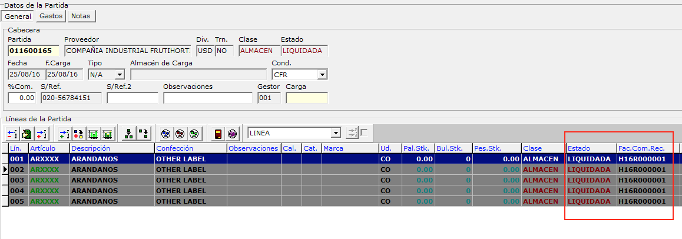
Task: Expand the Cond. dropdown showing CFR
Action: coord(322,75)
